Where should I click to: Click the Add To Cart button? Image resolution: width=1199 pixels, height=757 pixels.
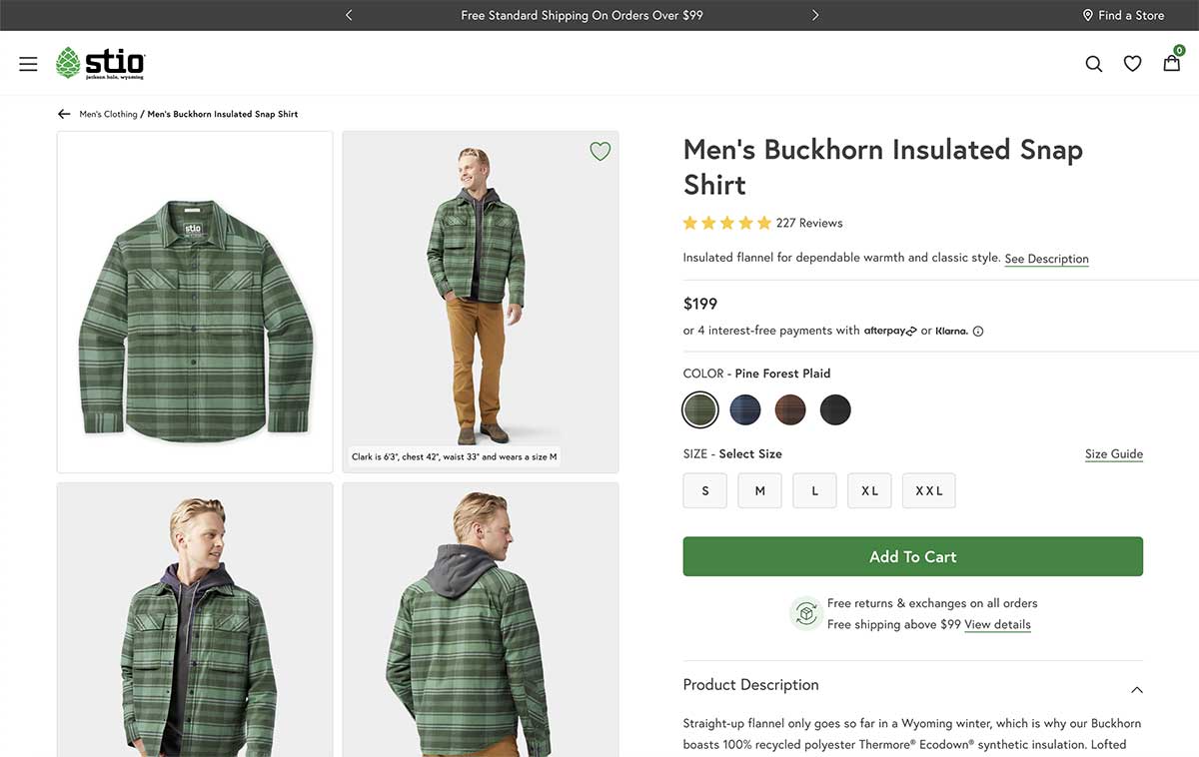point(912,556)
